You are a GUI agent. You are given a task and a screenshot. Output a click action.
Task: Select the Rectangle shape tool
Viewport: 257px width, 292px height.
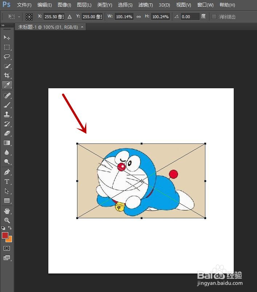pyautogui.click(x=7, y=200)
